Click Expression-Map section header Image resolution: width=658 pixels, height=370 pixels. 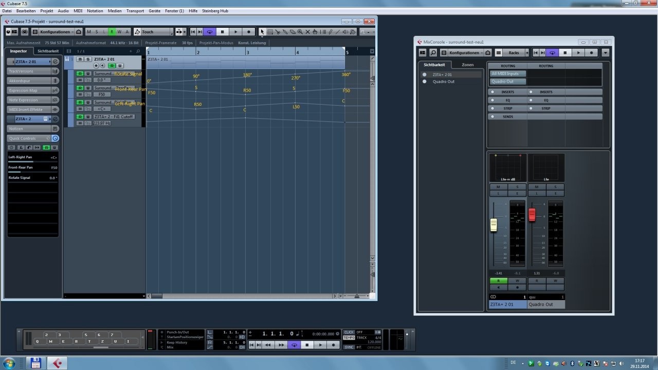33,90
